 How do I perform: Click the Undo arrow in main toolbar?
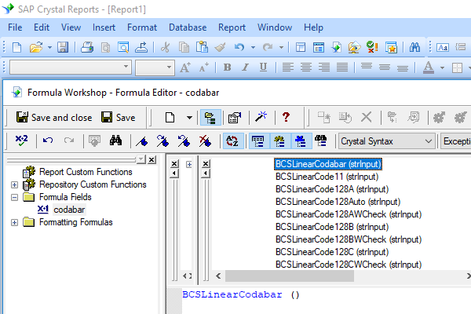(239, 47)
